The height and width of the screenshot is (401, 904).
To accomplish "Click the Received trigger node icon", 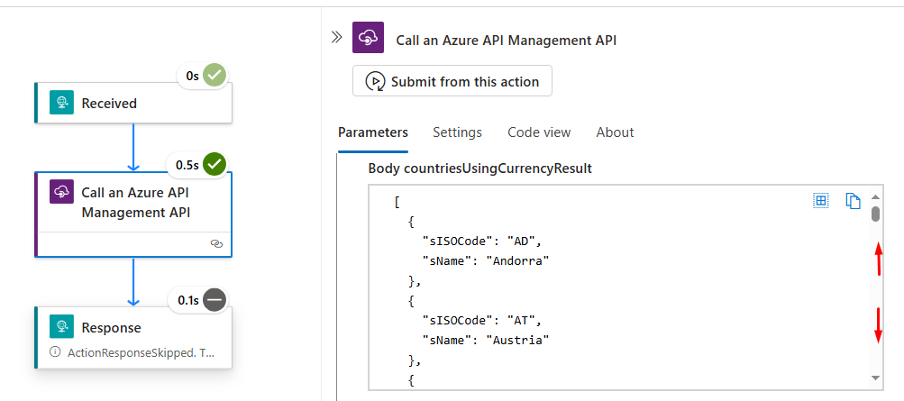I will (x=61, y=104).
